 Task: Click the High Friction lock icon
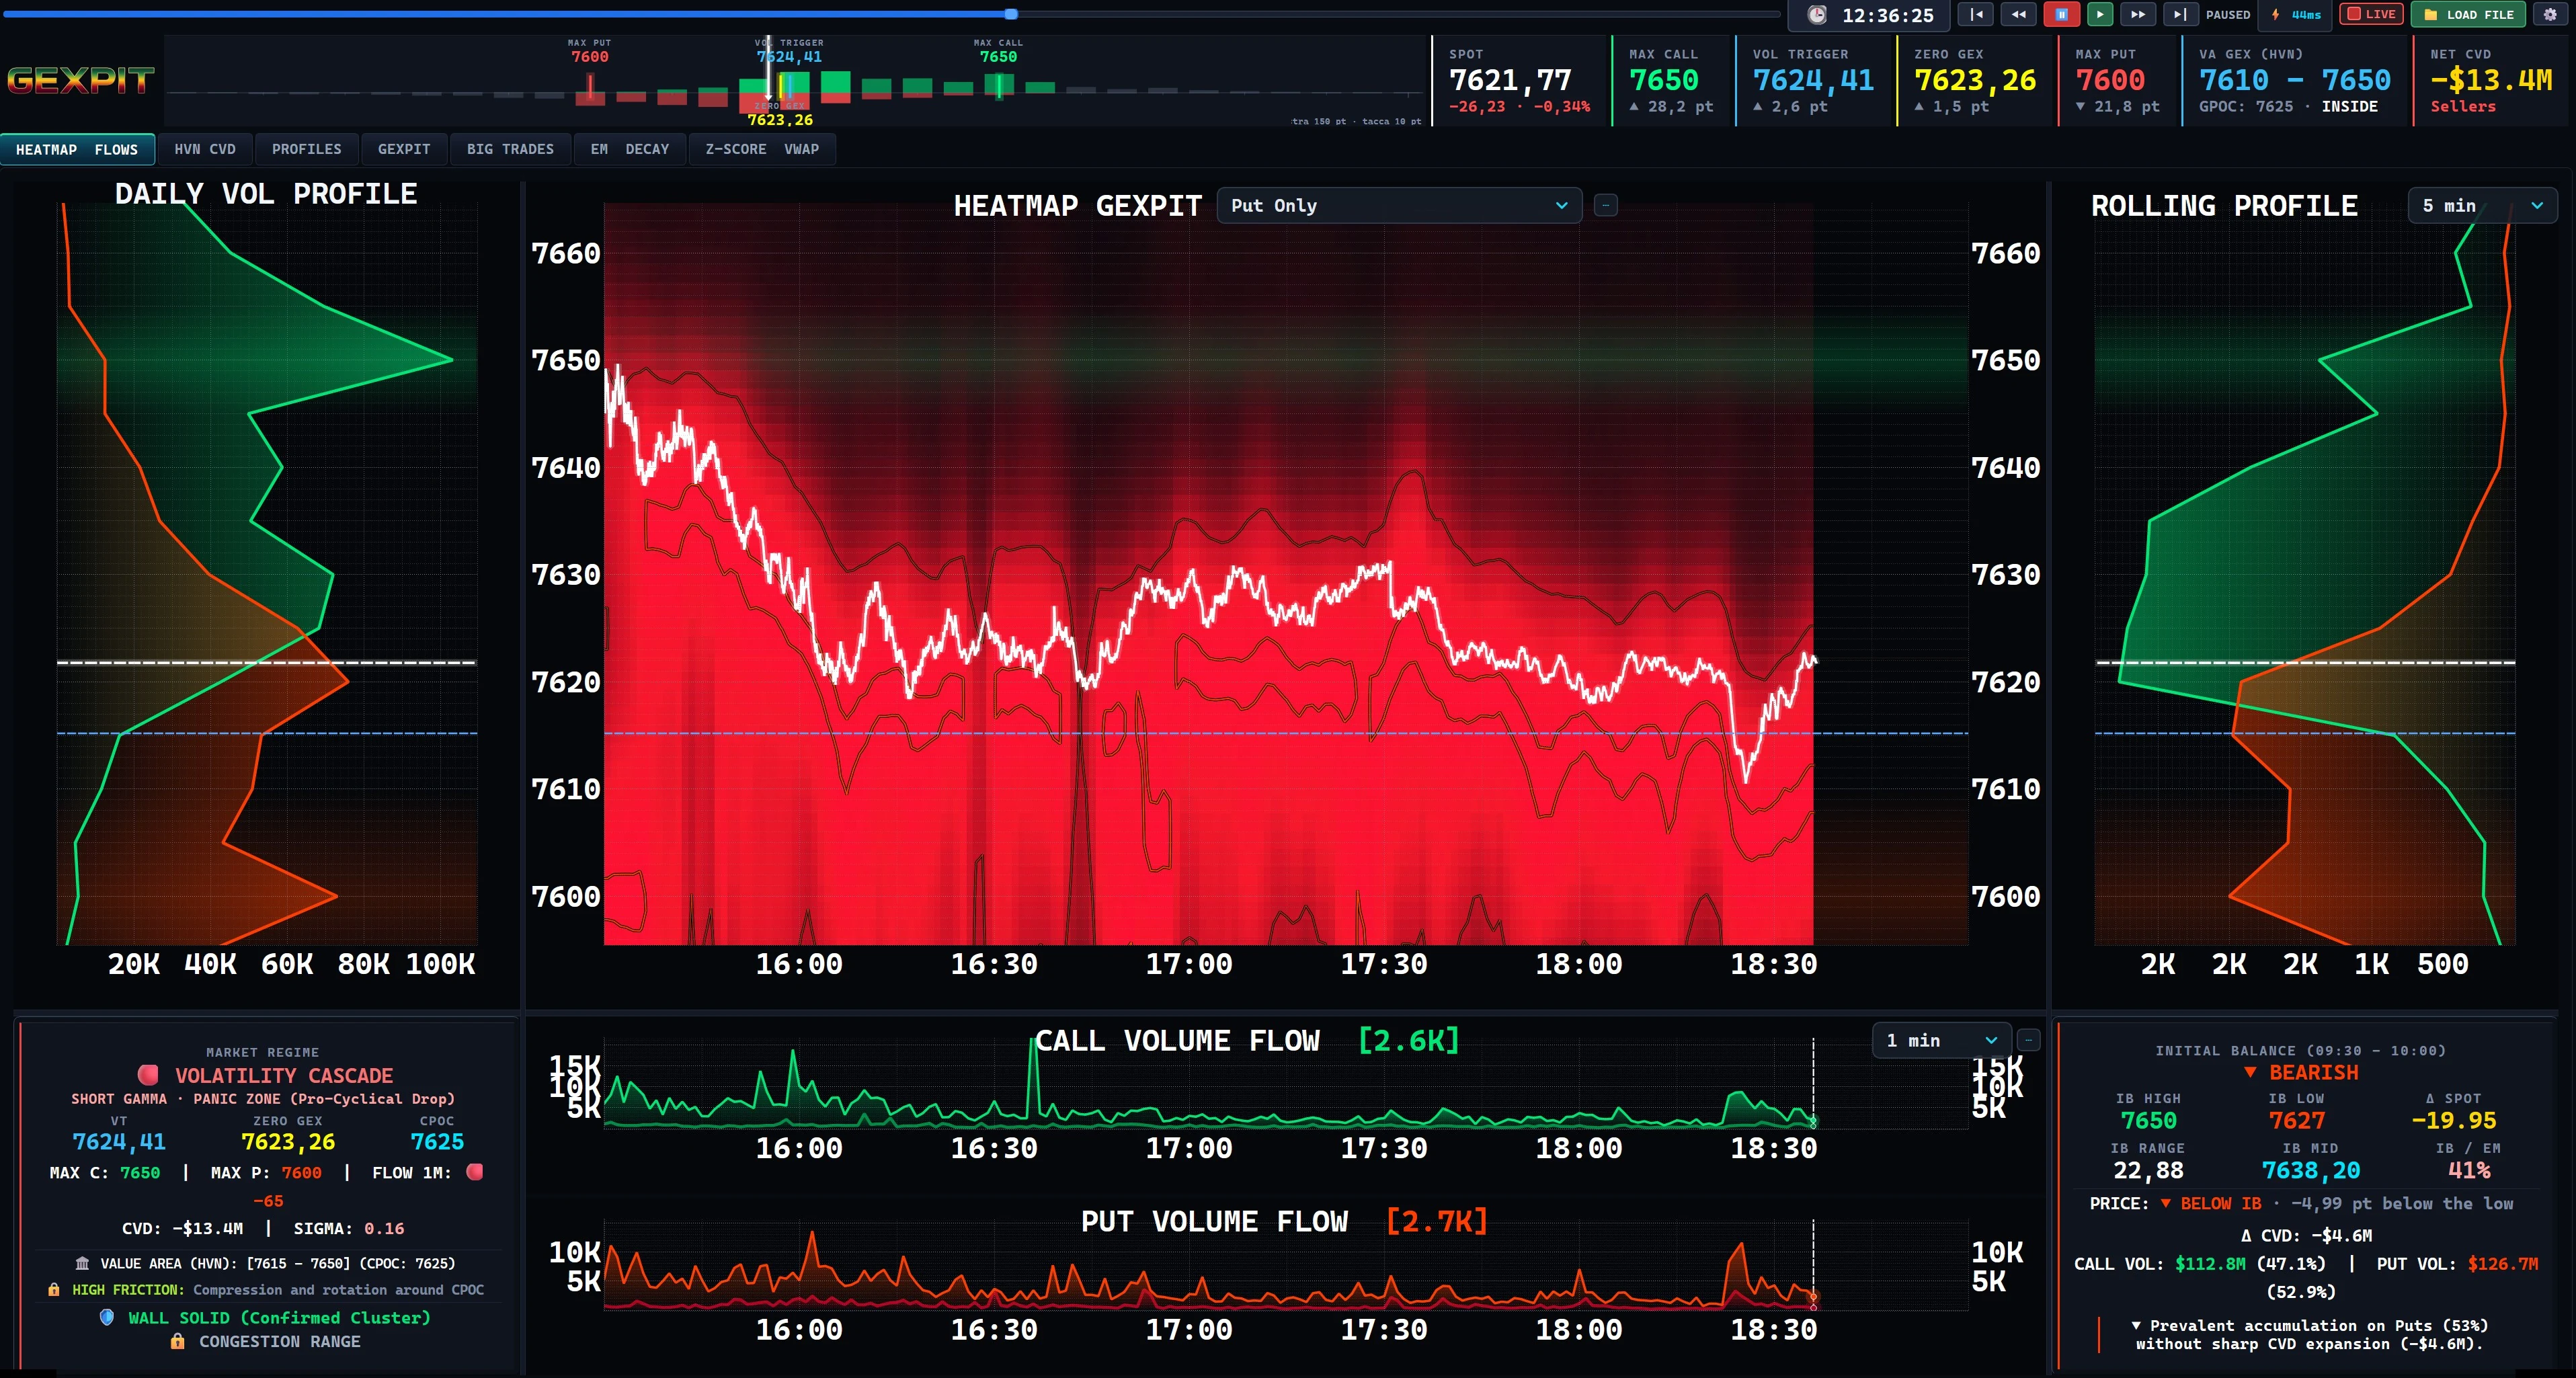[x=54, y=1290]
